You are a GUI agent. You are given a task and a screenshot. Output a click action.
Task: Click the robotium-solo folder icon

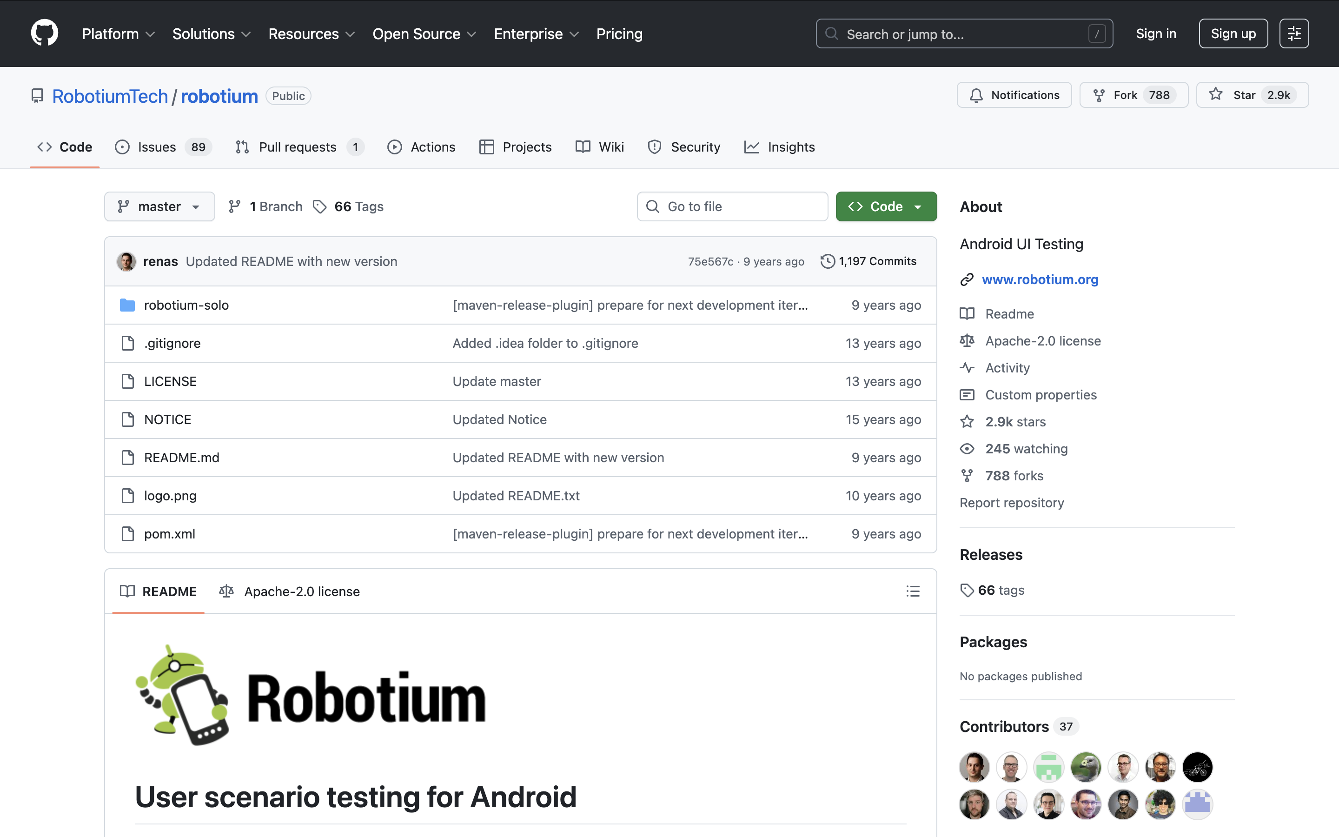[127, 305]
